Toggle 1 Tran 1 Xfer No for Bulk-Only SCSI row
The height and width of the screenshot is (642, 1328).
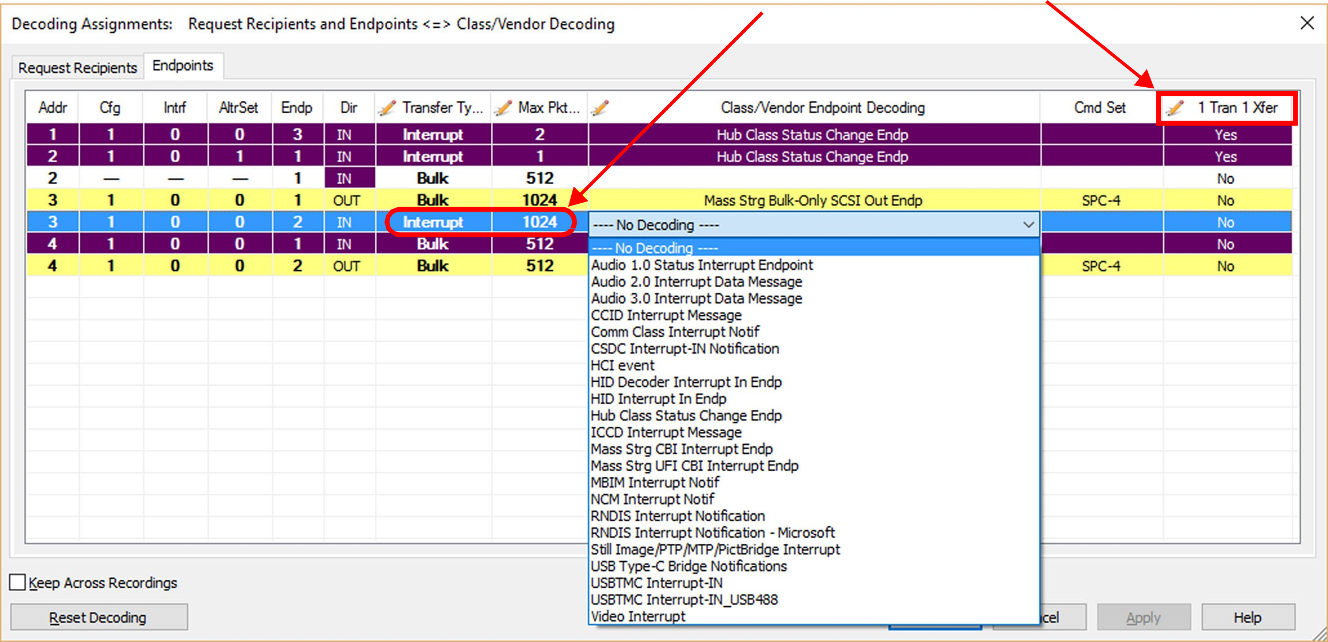1226,200
